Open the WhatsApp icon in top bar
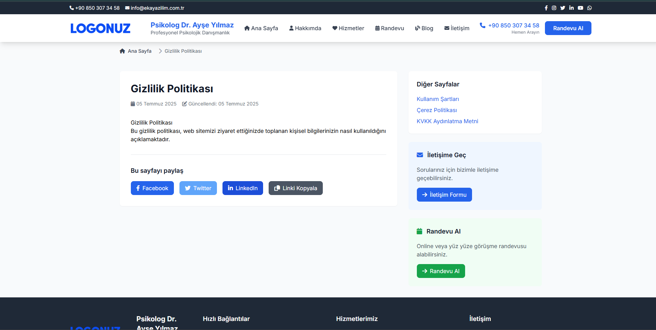 (589, 8)
